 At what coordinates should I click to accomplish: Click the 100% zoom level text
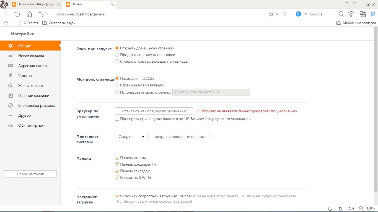pyautogui.click(x=371, y=208)
